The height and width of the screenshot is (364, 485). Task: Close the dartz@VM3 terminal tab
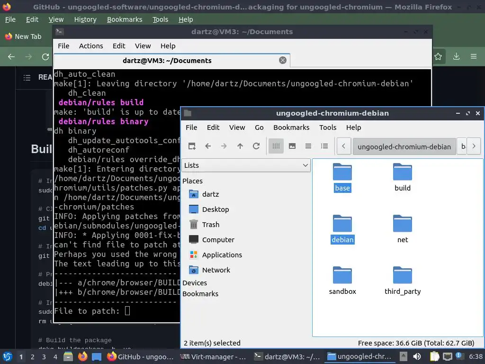pos(282,60)
